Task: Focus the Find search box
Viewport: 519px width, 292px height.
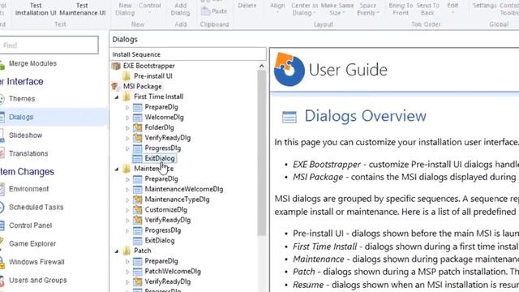Action: (x=49, y=45)
